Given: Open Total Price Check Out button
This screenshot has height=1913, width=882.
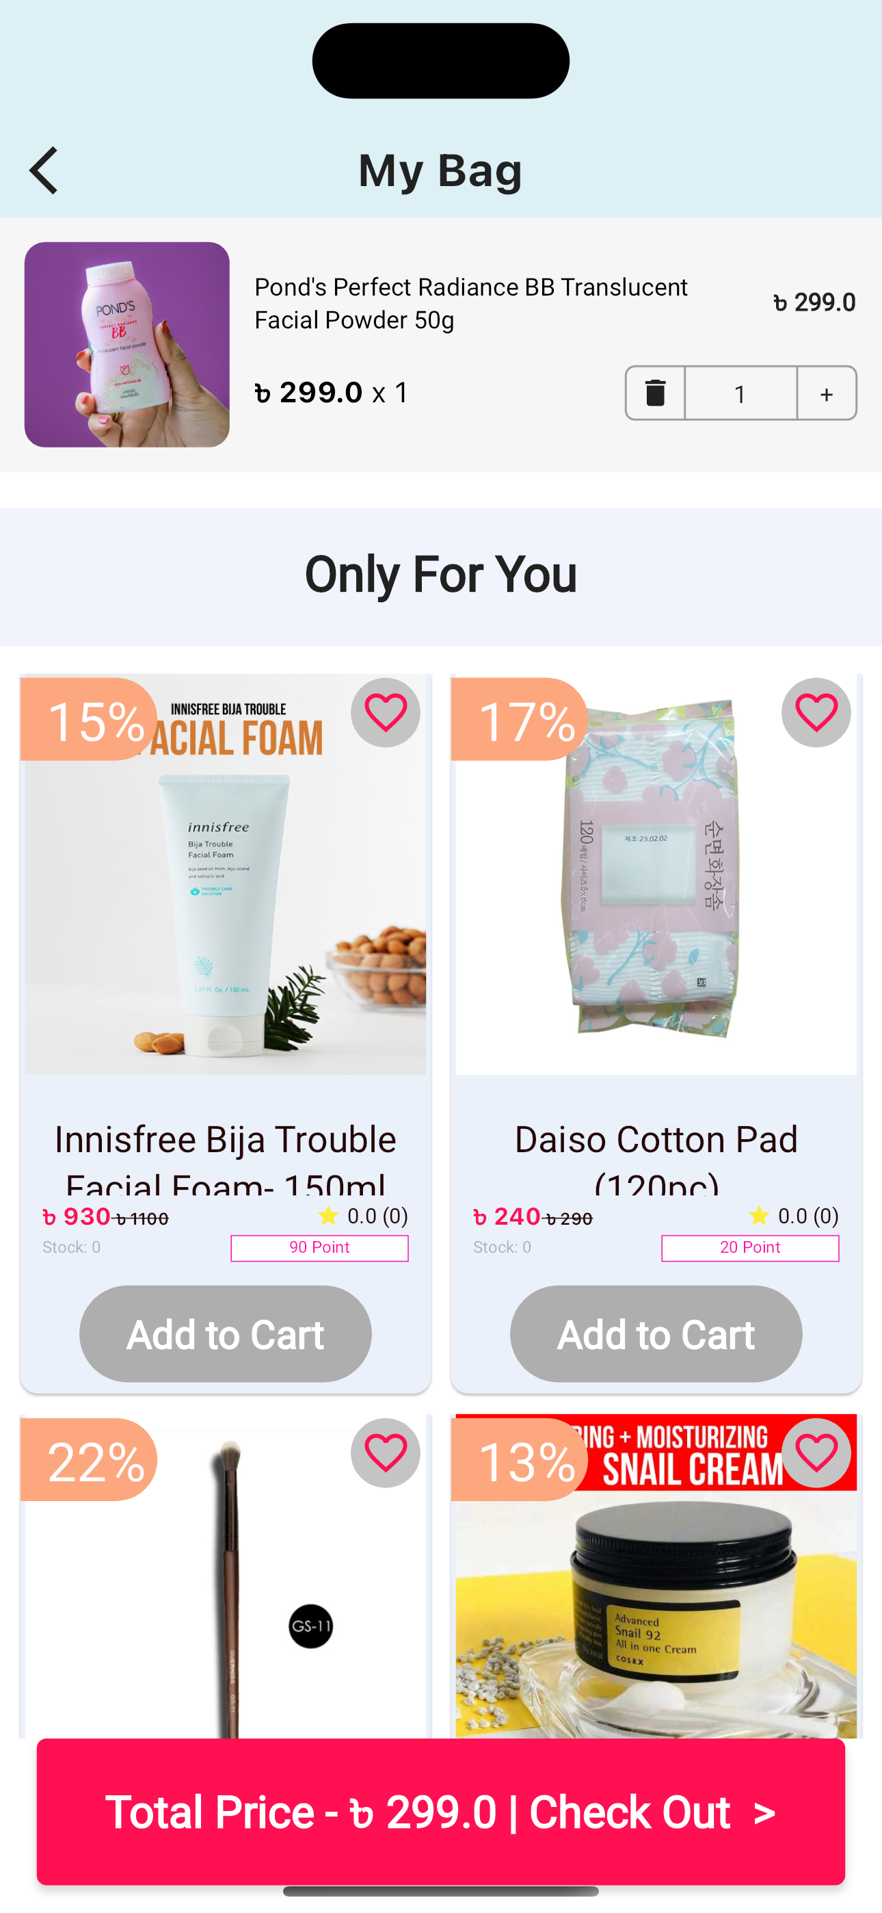Looking at the screenshot, I should pyautogui.click(x=441, y=1811).
